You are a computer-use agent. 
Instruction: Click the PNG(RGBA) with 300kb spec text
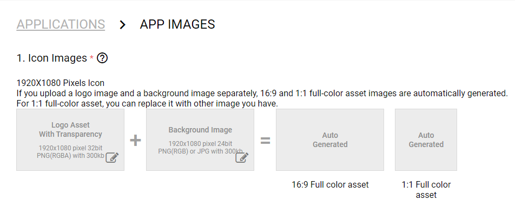point(71,156)
